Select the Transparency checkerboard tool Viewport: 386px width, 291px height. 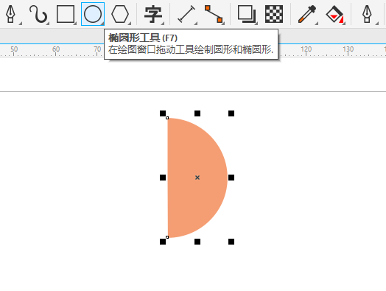pos(274,14)
